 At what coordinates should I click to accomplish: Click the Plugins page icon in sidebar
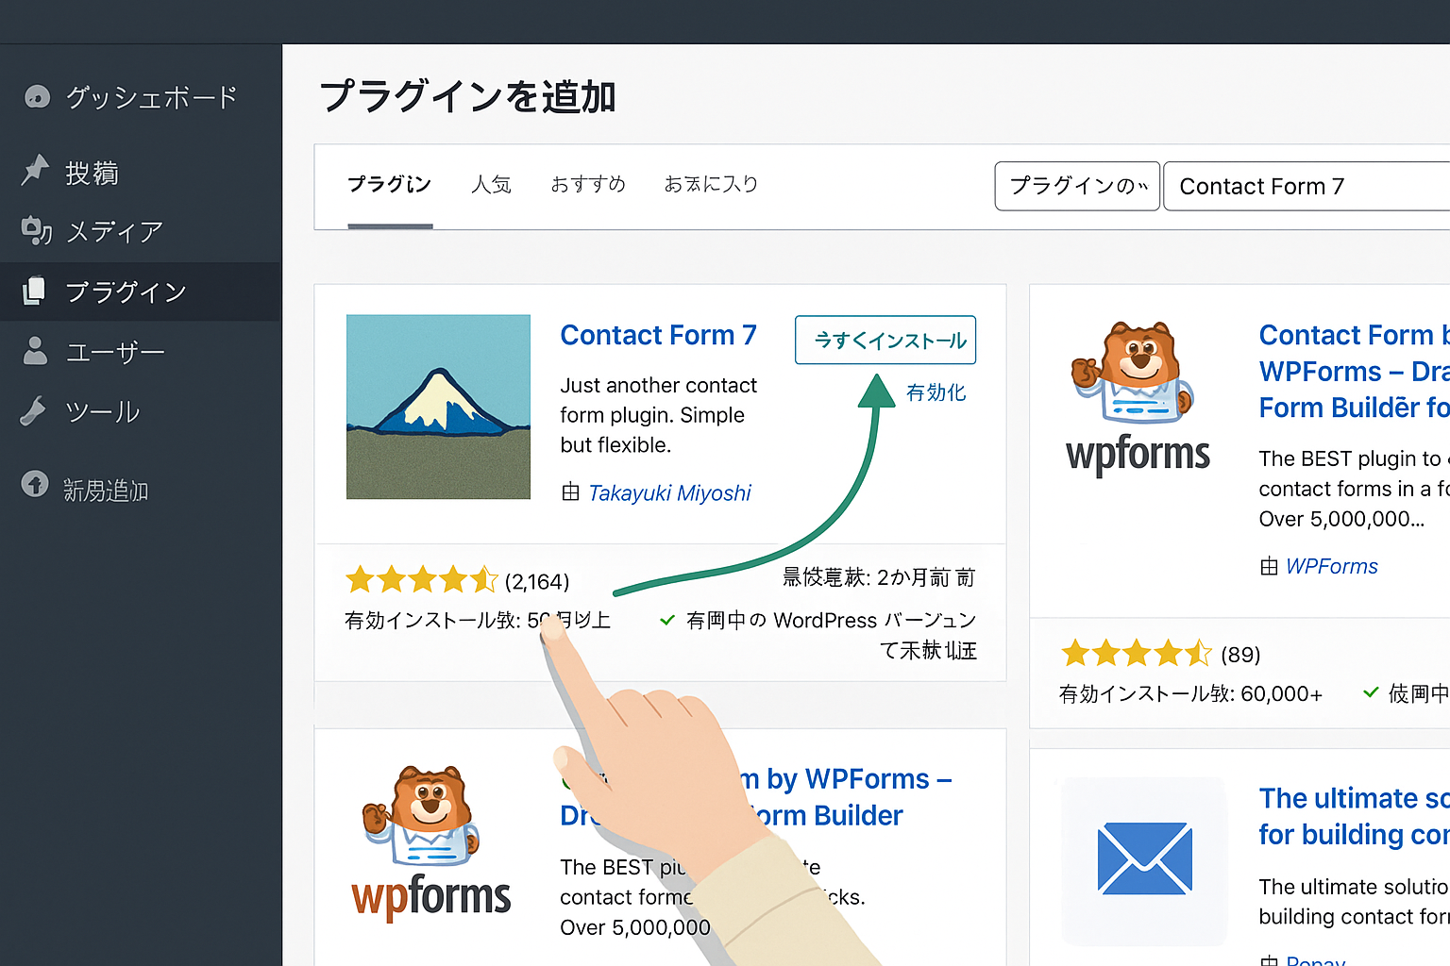click(x=34, y=291)
